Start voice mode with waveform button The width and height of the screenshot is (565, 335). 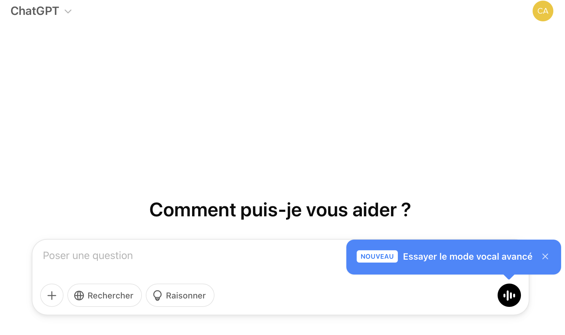(509, 295)
